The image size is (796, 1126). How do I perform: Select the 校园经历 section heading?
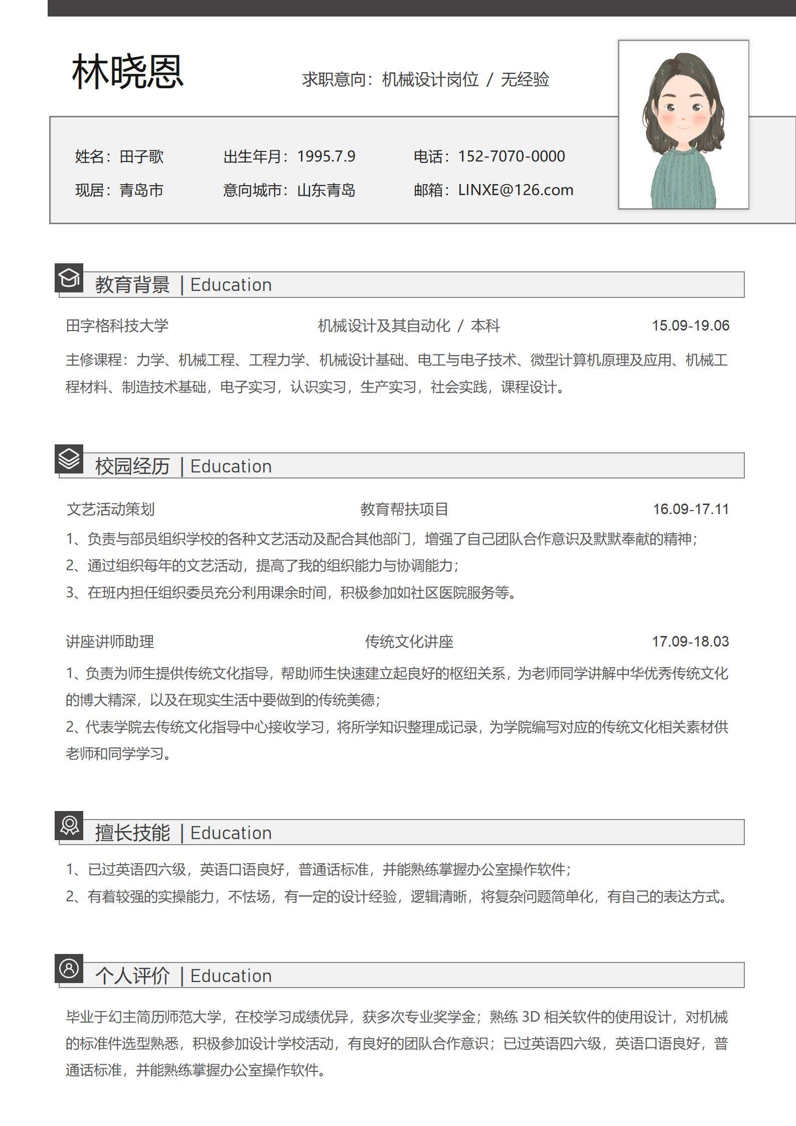click(x=132, y=466)
